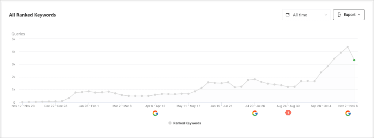374x138 pixels.
Task: Click the gray Ranked Keywords legend dot
Action: [170, 123]
